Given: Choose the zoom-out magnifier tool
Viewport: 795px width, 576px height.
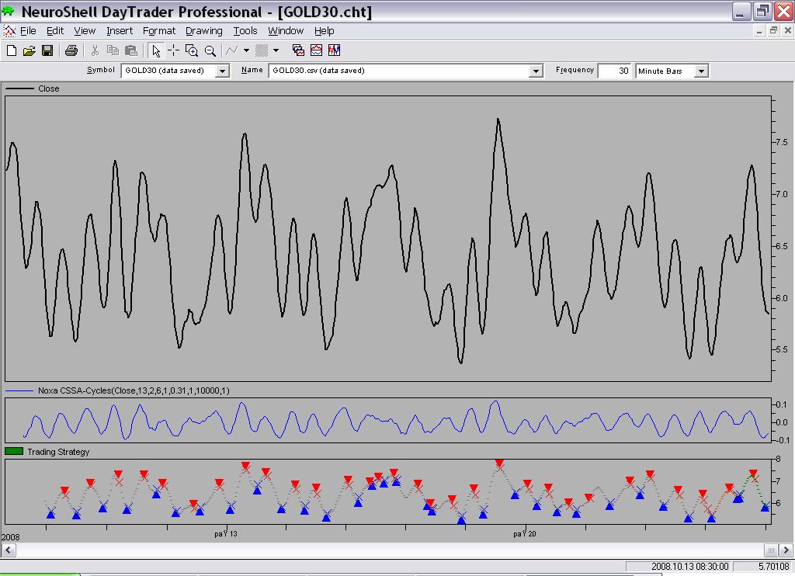Looking at the screenshot, I should pyautogui.click(x=210, y=50).
